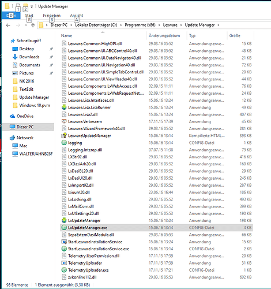The image size is (271, 289).
Task: Select Desktop in quick access
Action: 27,49
